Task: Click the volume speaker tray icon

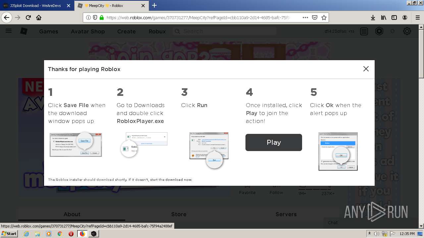Action: (377, 234)
